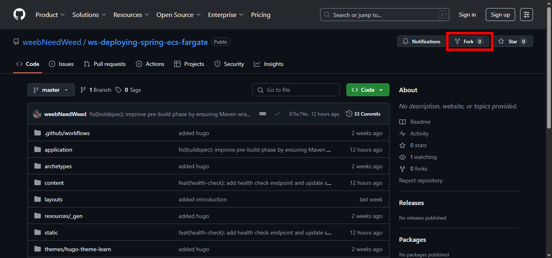Click the layouts folder icon
This screenshot has width=552, height=258.
pos(38,199)
